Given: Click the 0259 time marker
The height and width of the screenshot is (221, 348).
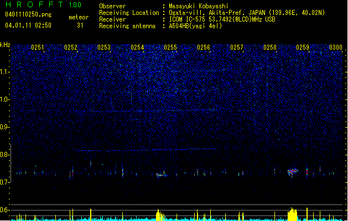Looking at the screenshot, I should click(303, 48).
